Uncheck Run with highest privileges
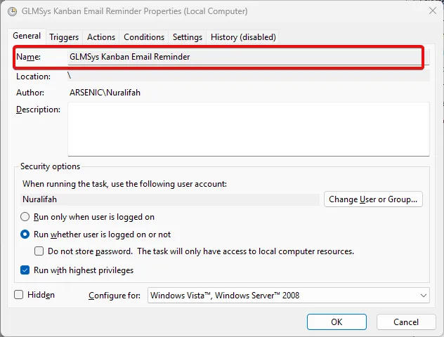Screen dimensions: 444x337 pyautogui.click(x=25, y=270)
